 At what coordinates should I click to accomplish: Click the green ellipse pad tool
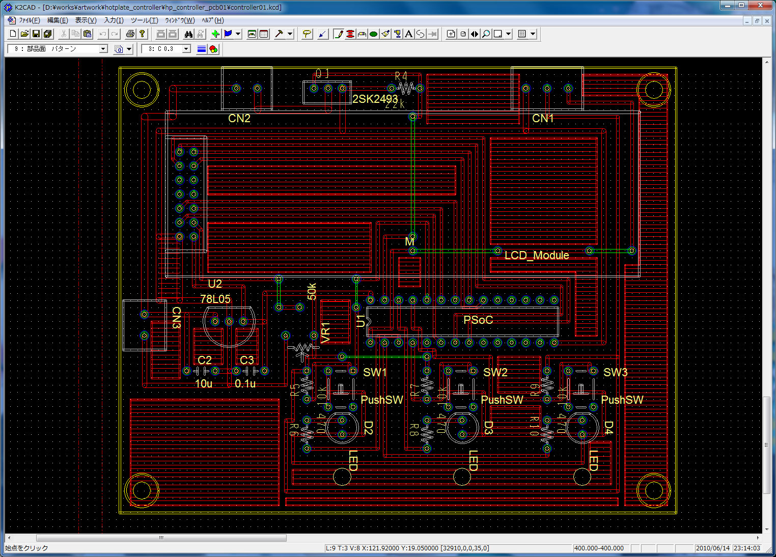click(373, 34)
